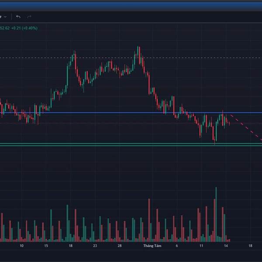Redo the previously undone chart action

click(29, 17)
